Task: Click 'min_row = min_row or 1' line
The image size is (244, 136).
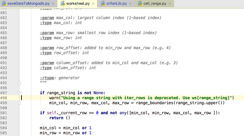Action: click(x=66, y=133)
